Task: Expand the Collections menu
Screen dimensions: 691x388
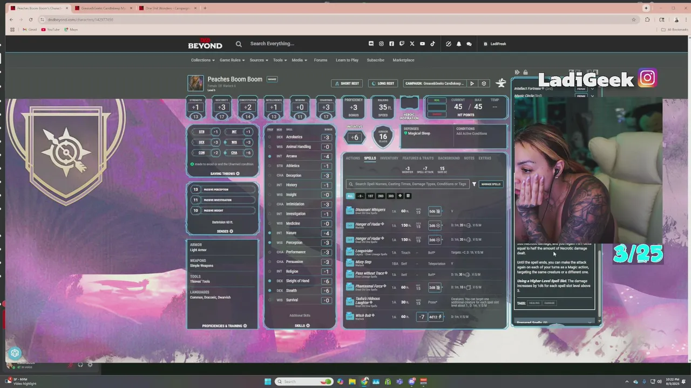Action: (x=202, y=60)
